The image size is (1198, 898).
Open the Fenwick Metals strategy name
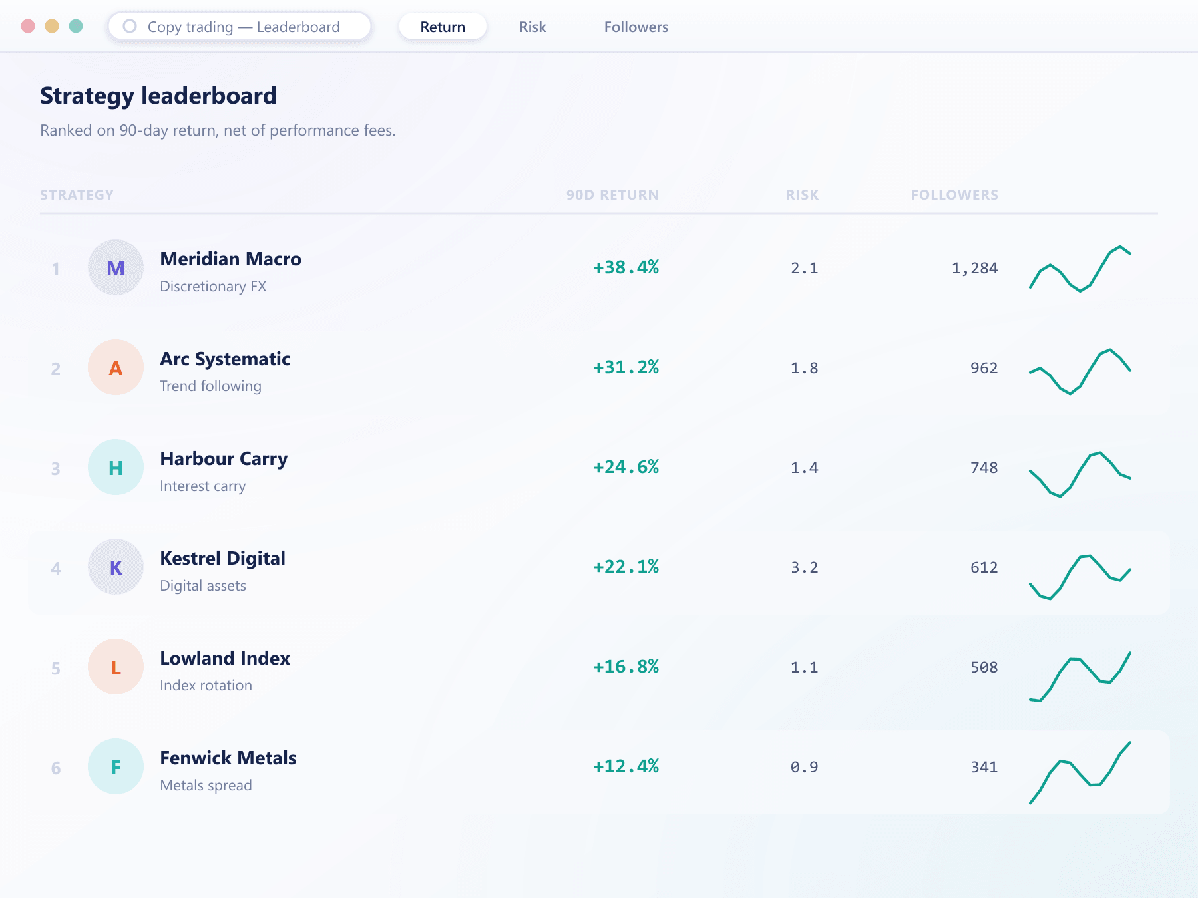[228, 758]
